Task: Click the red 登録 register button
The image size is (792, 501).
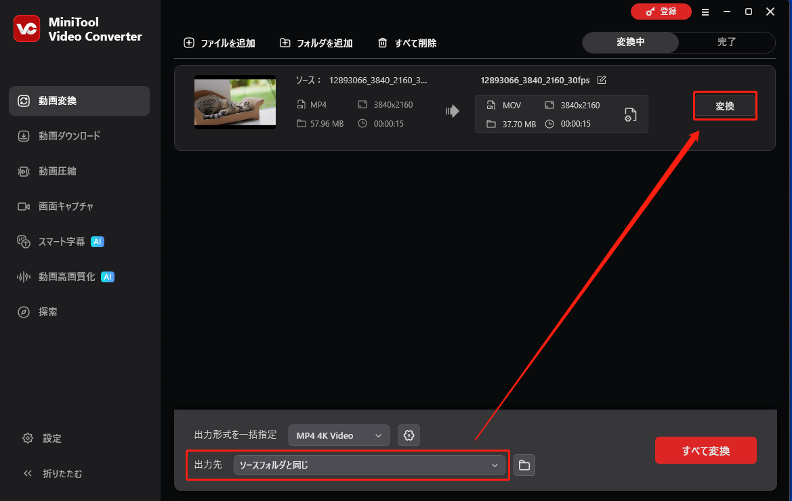Action: pos(661,12)
